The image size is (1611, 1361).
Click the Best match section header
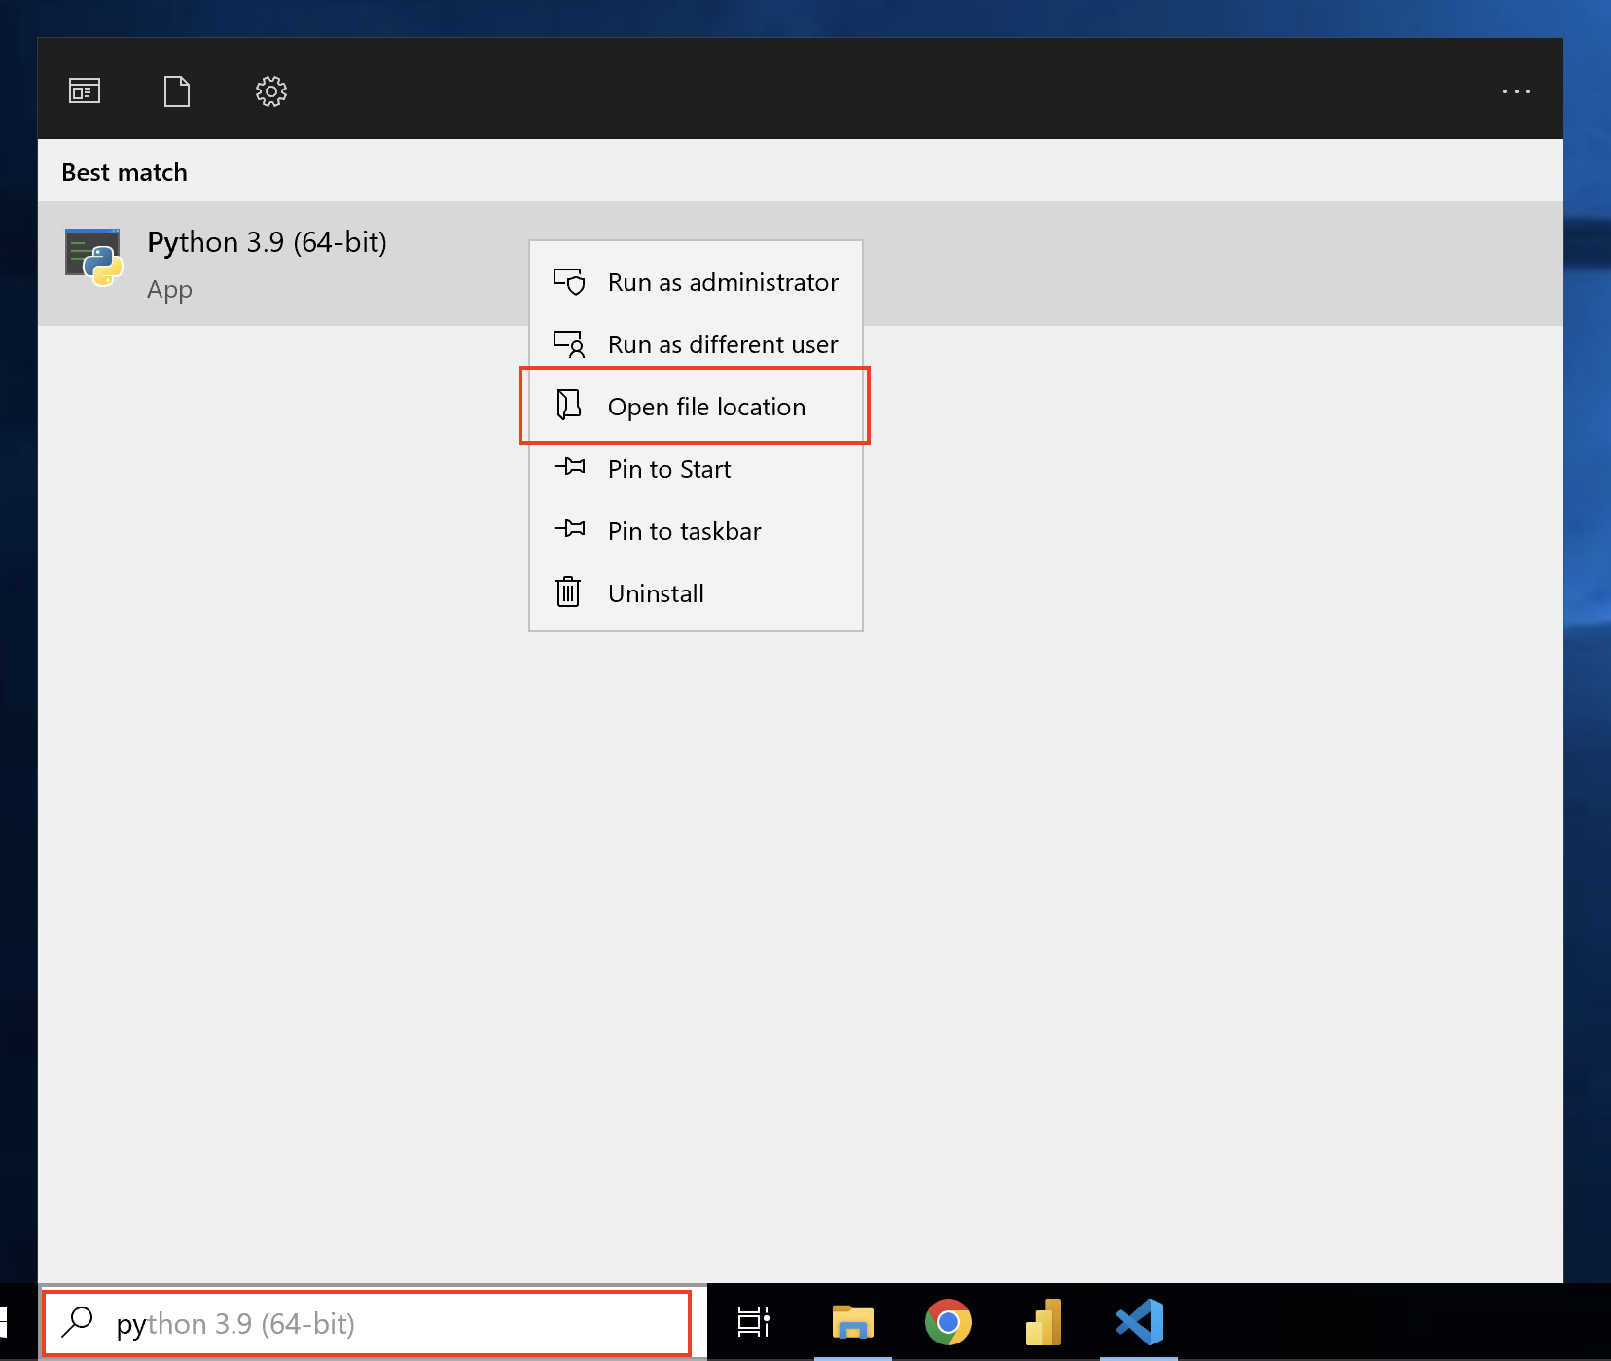(124, 171)
